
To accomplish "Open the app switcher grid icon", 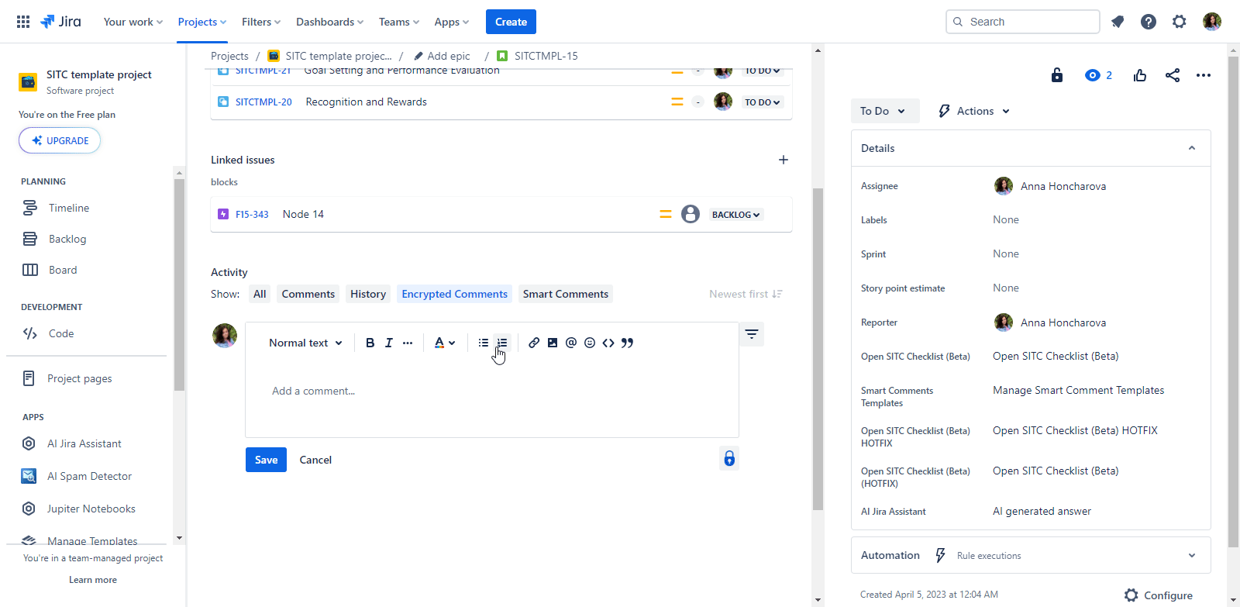I will click(23, 22).
